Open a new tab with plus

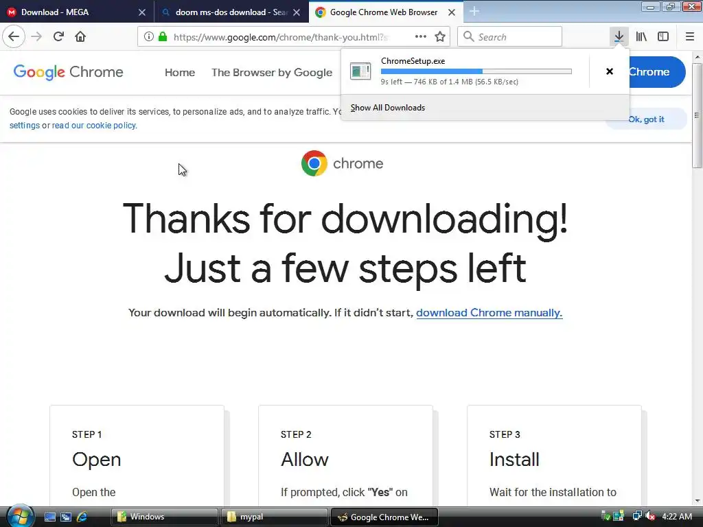click(474, 12)
